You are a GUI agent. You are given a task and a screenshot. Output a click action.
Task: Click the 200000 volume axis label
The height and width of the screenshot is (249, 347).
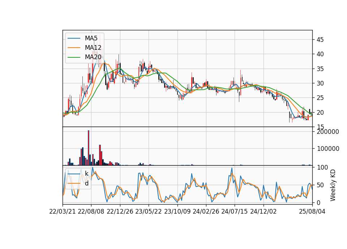(328, 132)
